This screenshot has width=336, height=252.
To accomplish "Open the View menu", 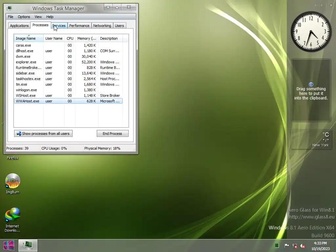I will point(38,17).
